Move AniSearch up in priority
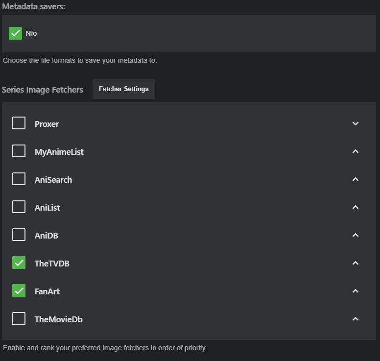This screenshot has width=380, height=361. tap(356, 179)
